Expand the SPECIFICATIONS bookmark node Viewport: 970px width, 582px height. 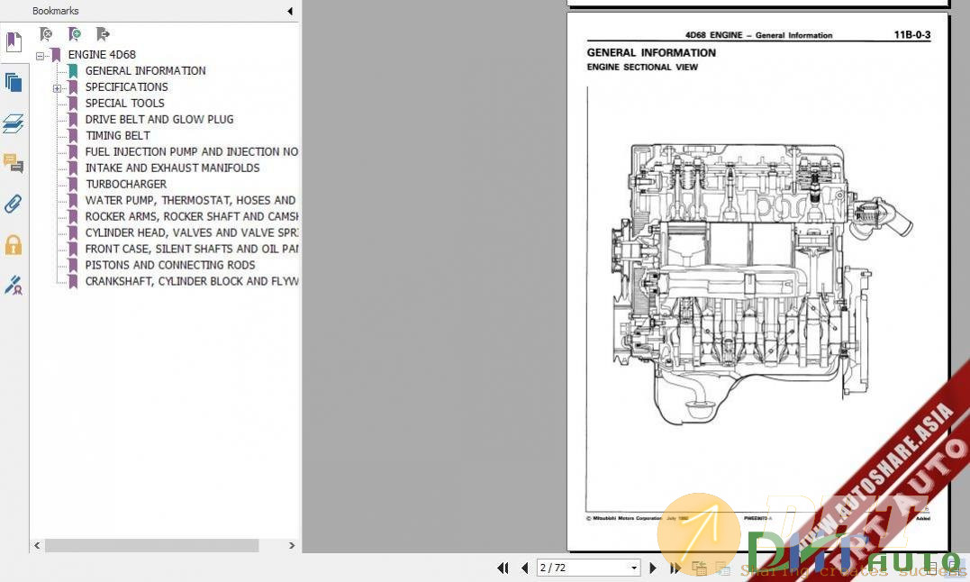pyautogui.click(x=57, y=88)
